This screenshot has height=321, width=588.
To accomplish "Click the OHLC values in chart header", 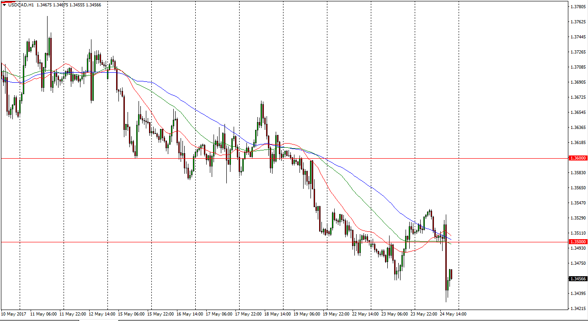I will [x=69, y=5].
